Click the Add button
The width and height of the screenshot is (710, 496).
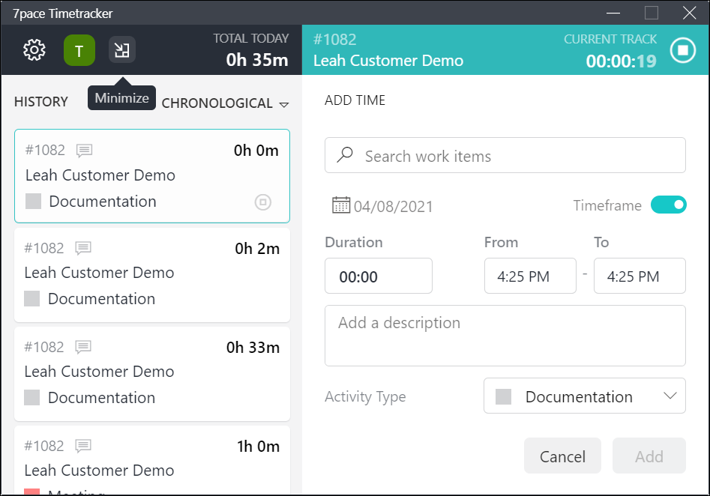pos(649,456)
